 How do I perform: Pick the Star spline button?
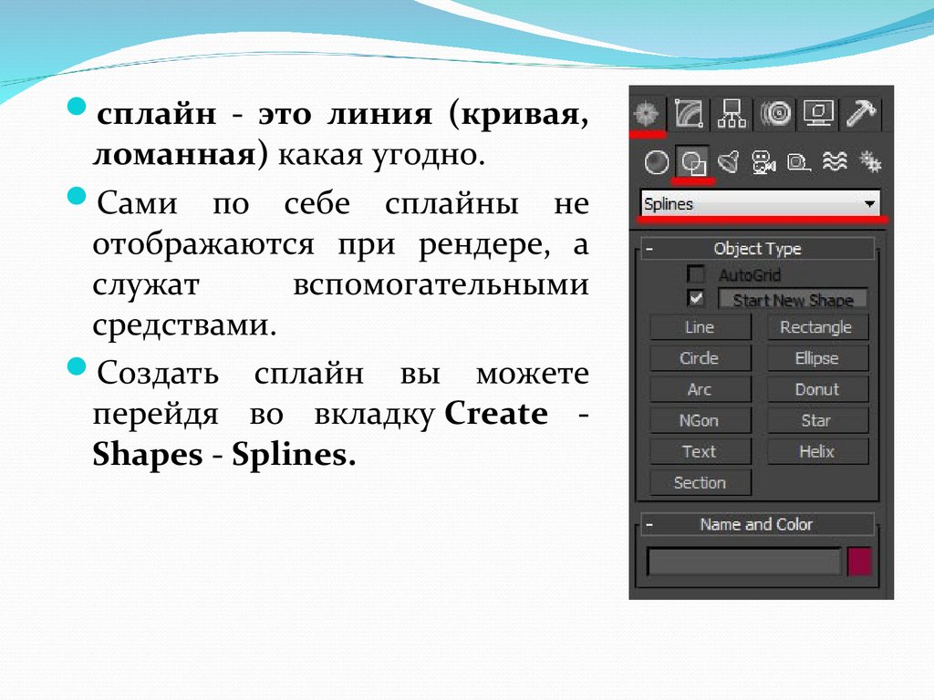coord(816,420)
